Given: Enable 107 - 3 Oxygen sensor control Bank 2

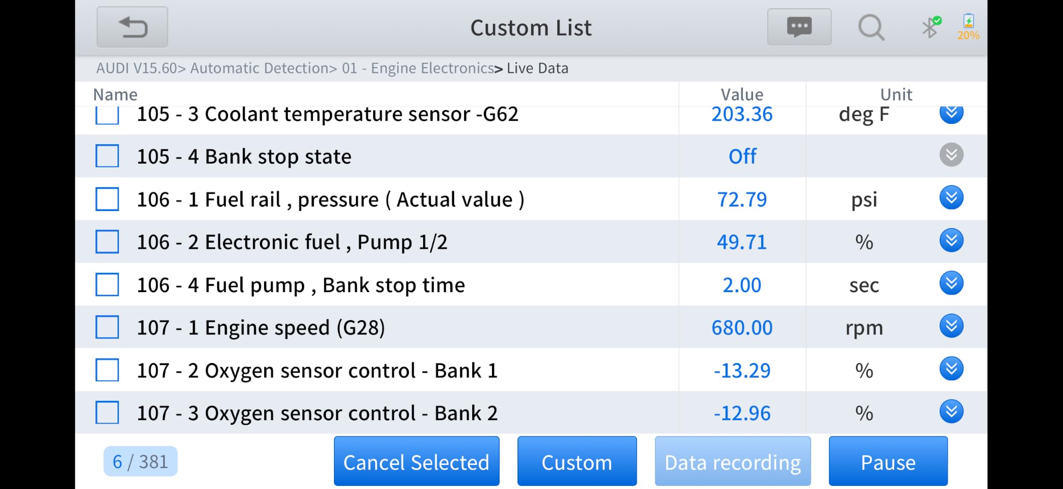Looking at the screenshot, I should tap(107, 413).
